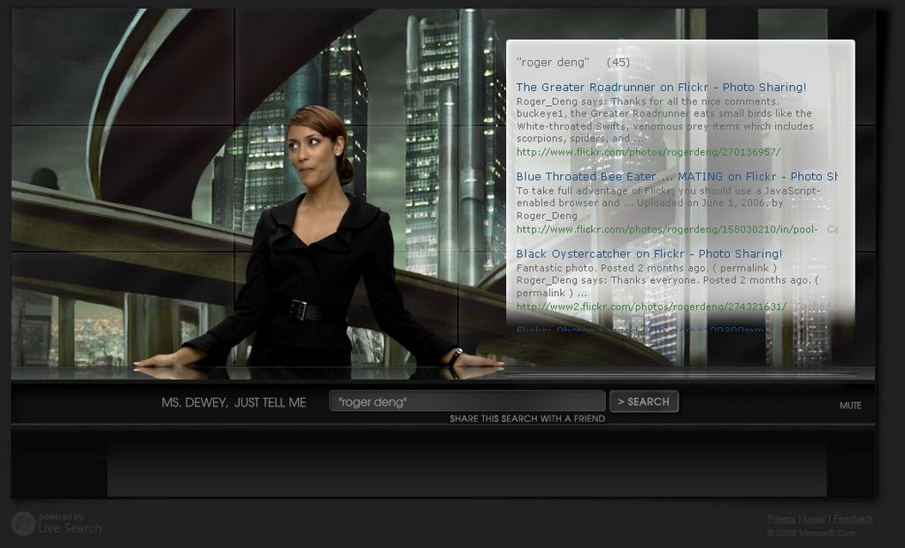Click the rogerdeng/158030210 Flickr URL
The width and height of the screenshot is (905, 548).
coord(667,230)
